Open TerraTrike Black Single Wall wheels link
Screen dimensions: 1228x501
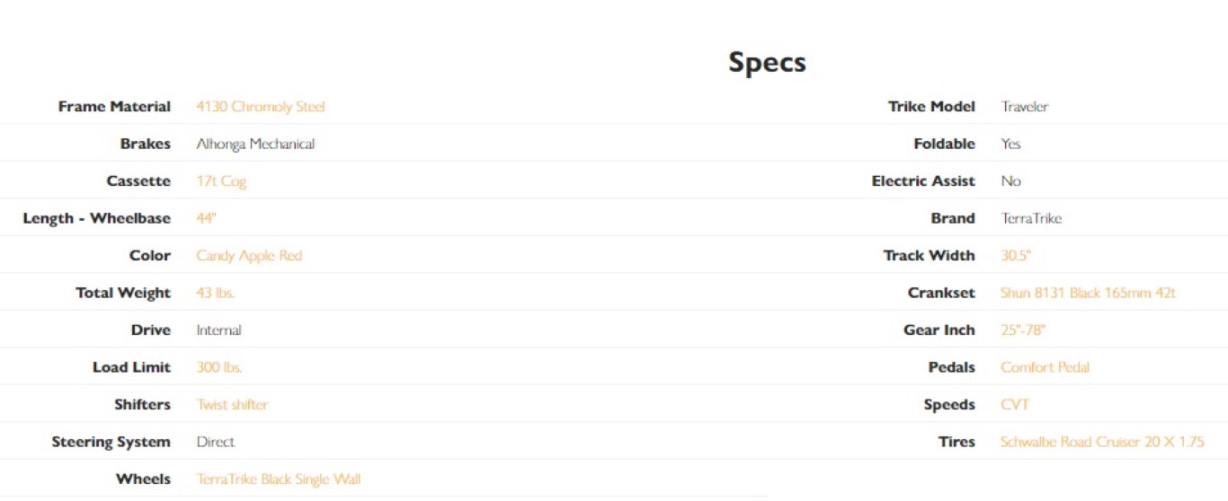click(x=279, y=479)
